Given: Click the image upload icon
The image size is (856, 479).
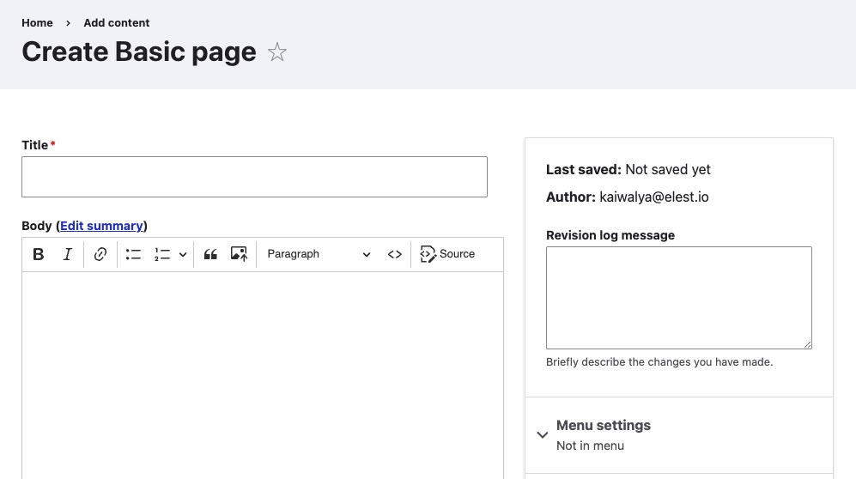Looking at the screenshot, I should 239,254.
